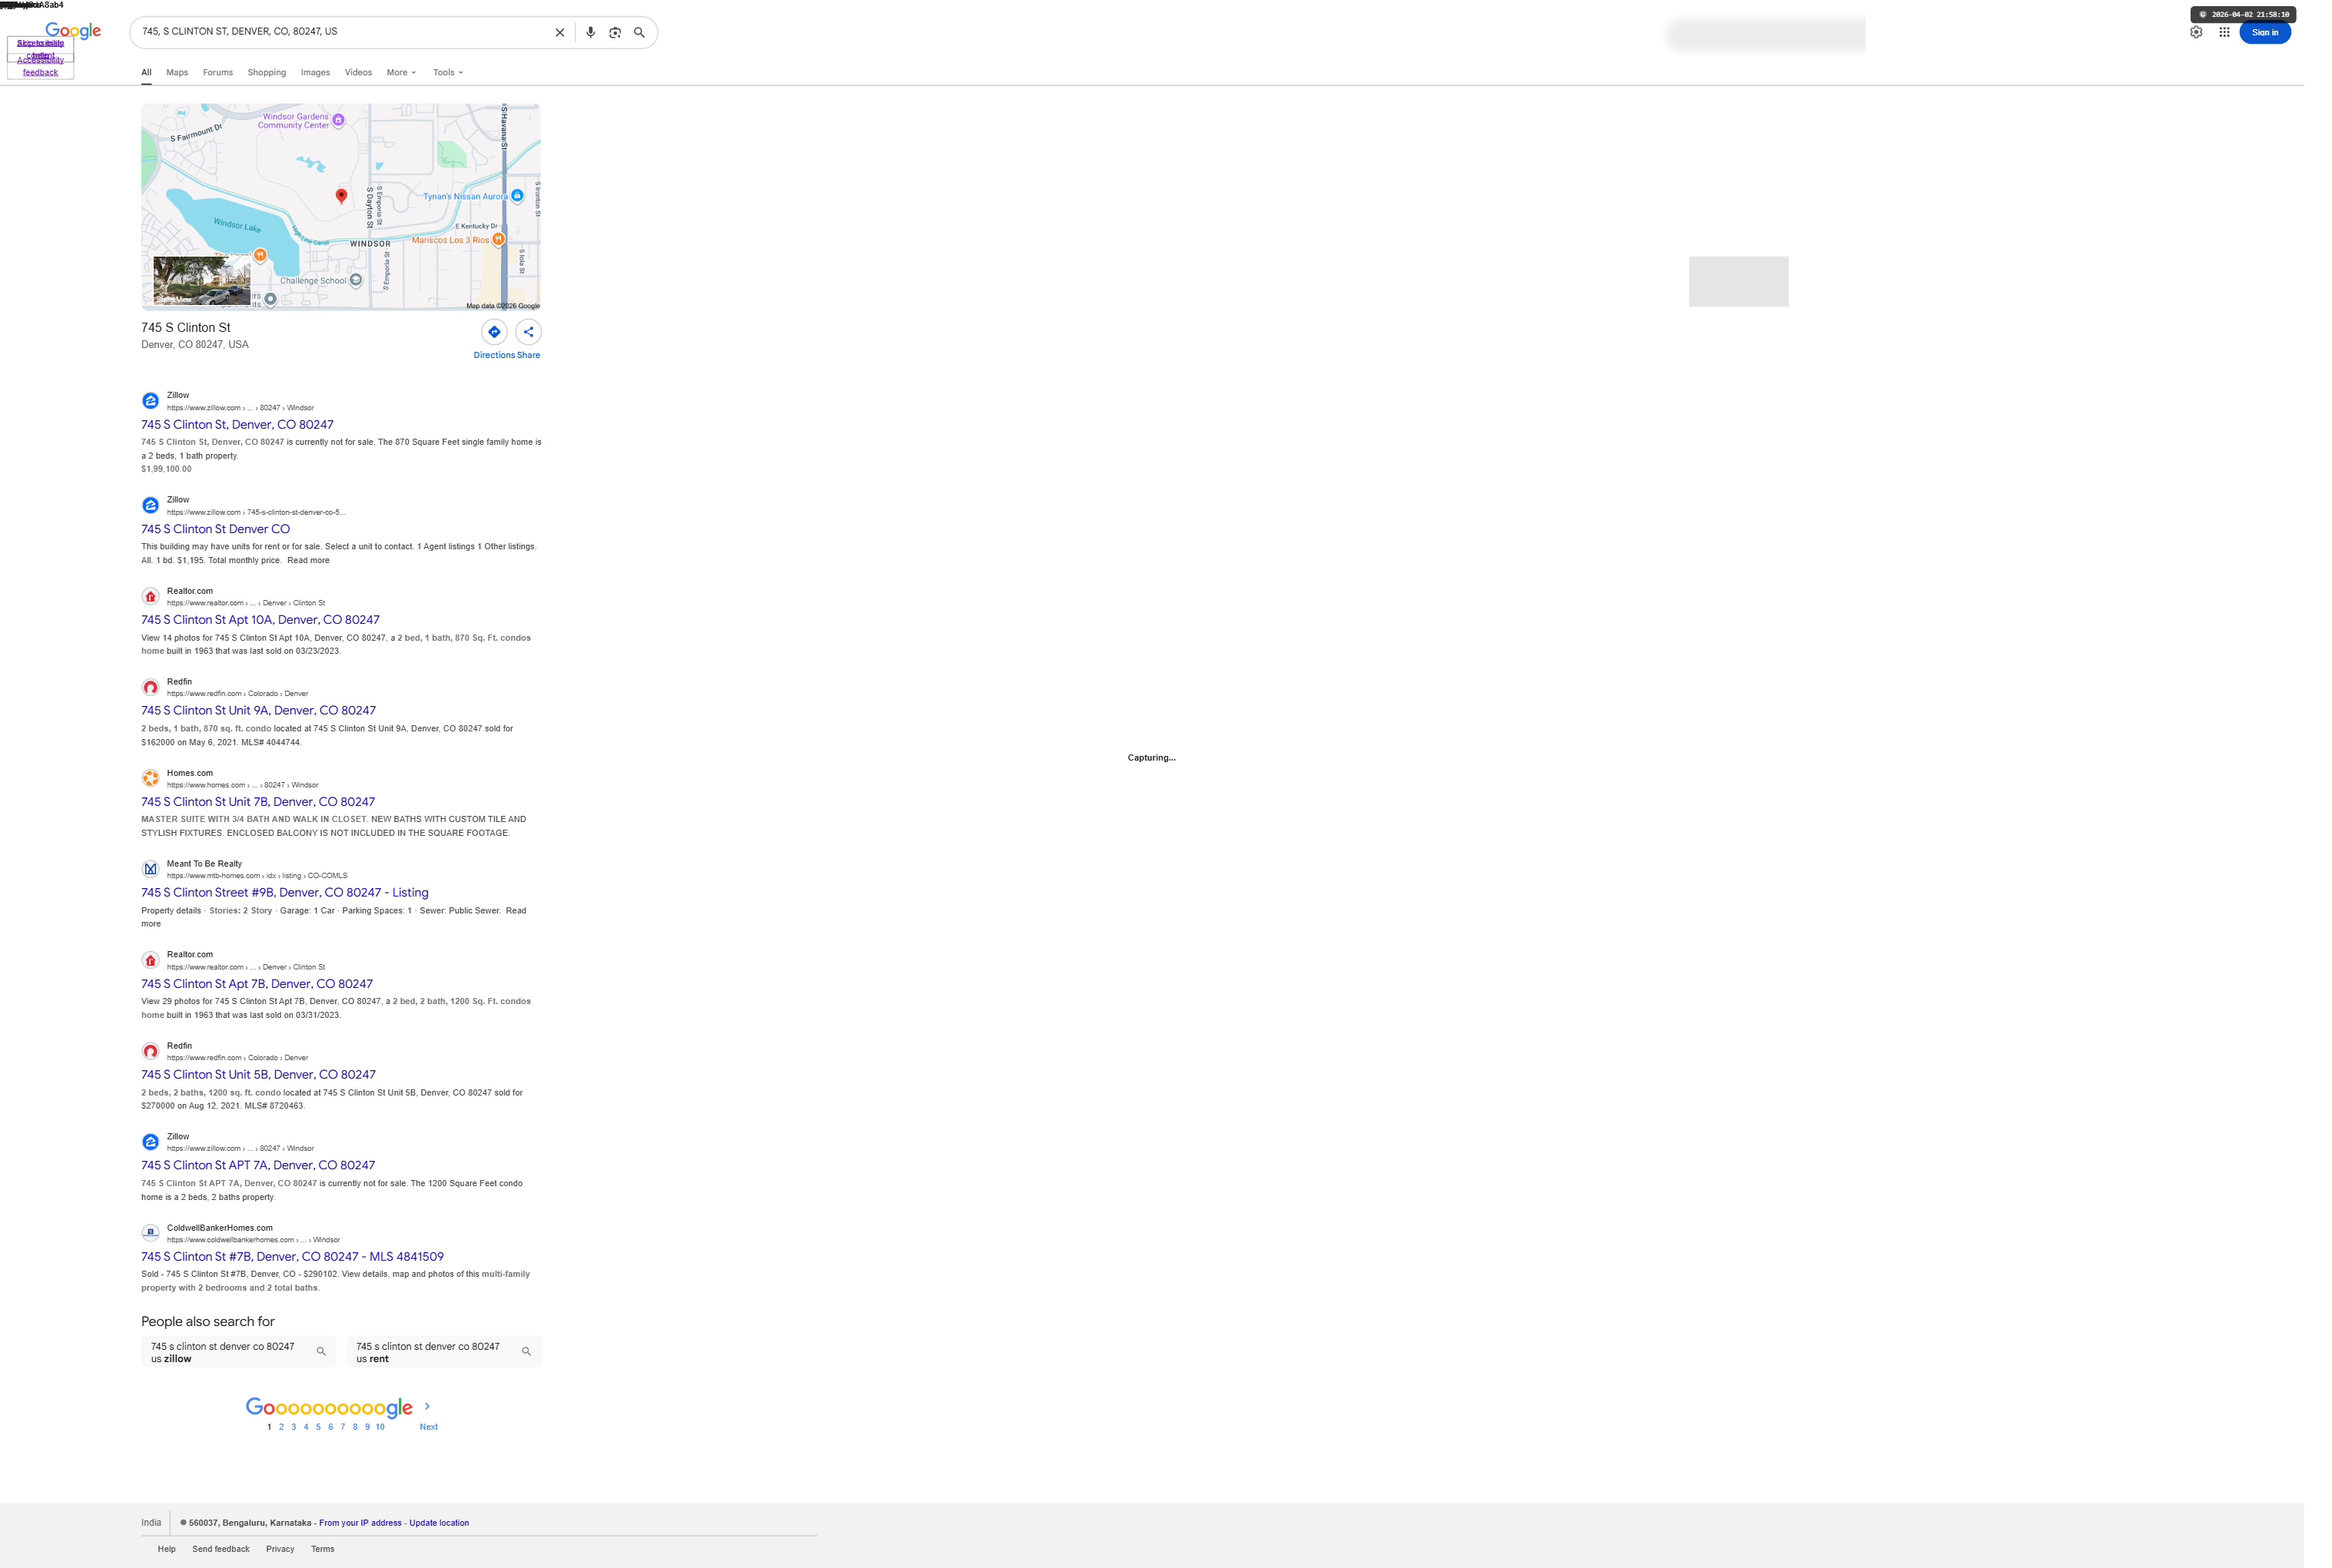The width and height of the screenshot is (2332, 1568).
Task: Open Redfin Unit 5B listing link
Action: pyautogui.click(x=258, y=1075)
